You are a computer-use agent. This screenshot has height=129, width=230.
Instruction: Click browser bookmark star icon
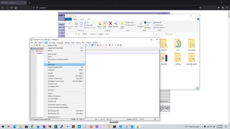(201, 8)
